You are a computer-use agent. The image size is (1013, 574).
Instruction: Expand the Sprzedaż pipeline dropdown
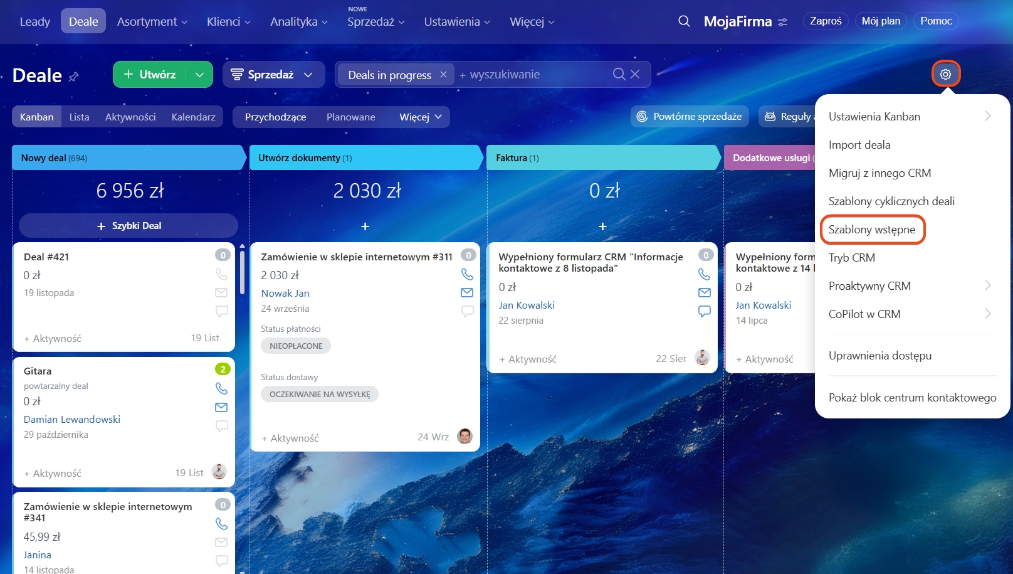[308, 75]
